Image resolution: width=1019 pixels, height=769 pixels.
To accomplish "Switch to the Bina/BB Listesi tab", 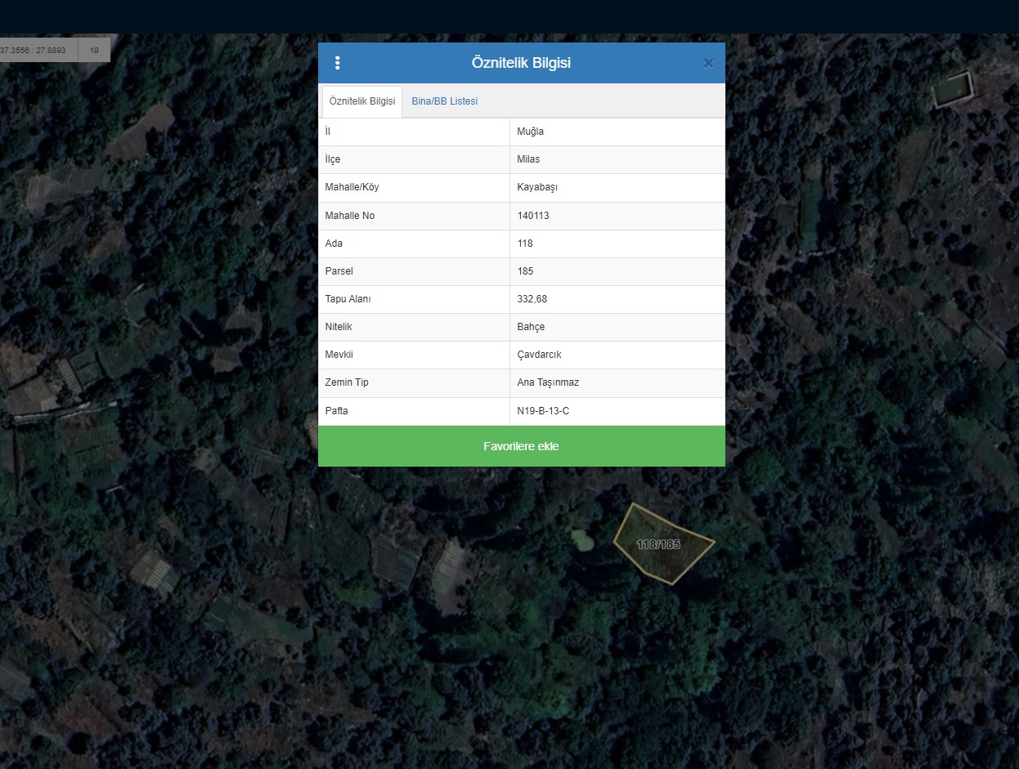I will [x=444, y=101].
